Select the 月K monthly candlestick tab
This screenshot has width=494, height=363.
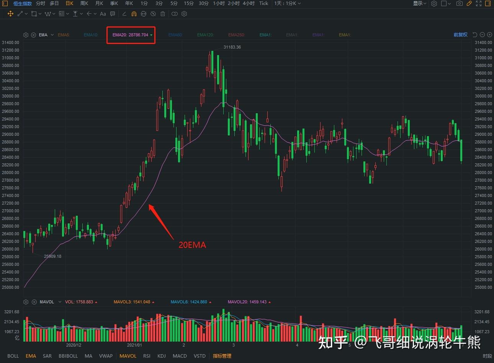99,3
